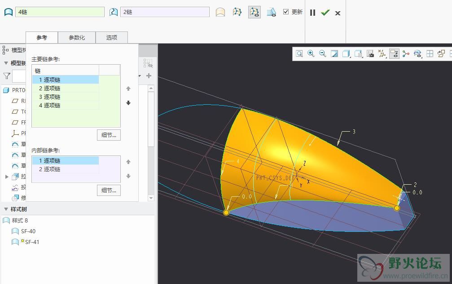Select the PRT part root node
The width and height of the screenshot is (452, 284).
pos(14,90)
